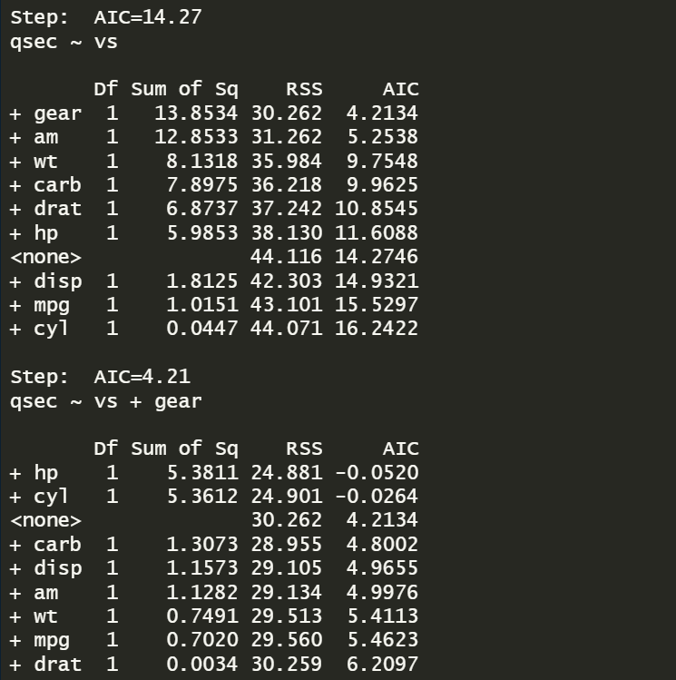Click RSS value 35.984 in wt row
The width and height of the screenshot is (676, 680).
coord(285,162)
